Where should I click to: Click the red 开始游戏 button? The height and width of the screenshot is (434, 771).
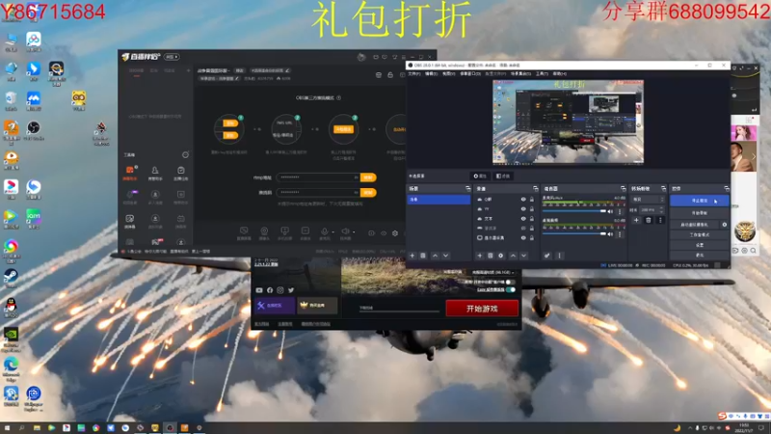(482, 309)
